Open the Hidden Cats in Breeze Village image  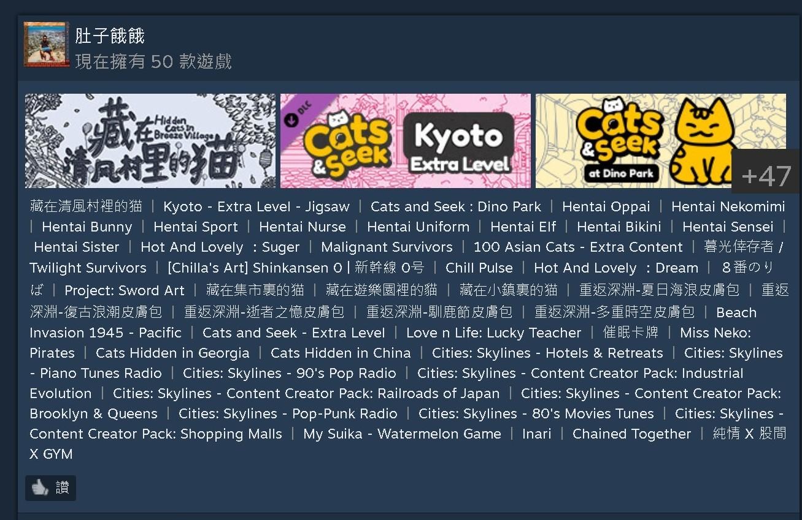click(150, 141)
